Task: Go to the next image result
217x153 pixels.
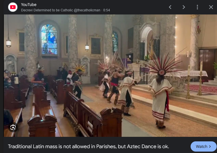Action: [184, 7]
